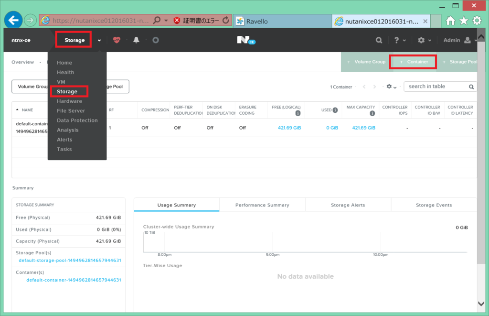Click the page scrollbar up arrow
This screenshot has width=489, height=316.
tap(481, 37)
